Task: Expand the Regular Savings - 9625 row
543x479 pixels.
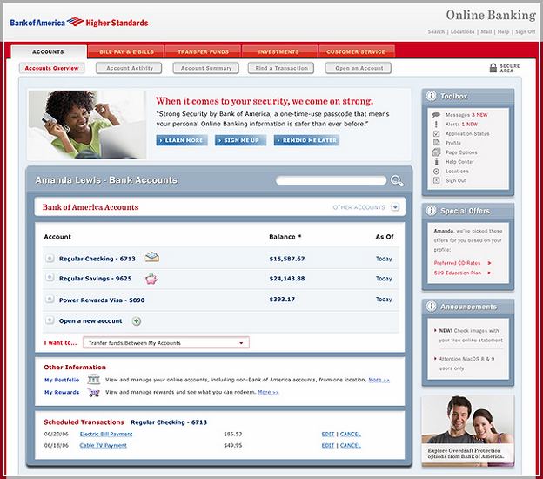Action: 50,277
